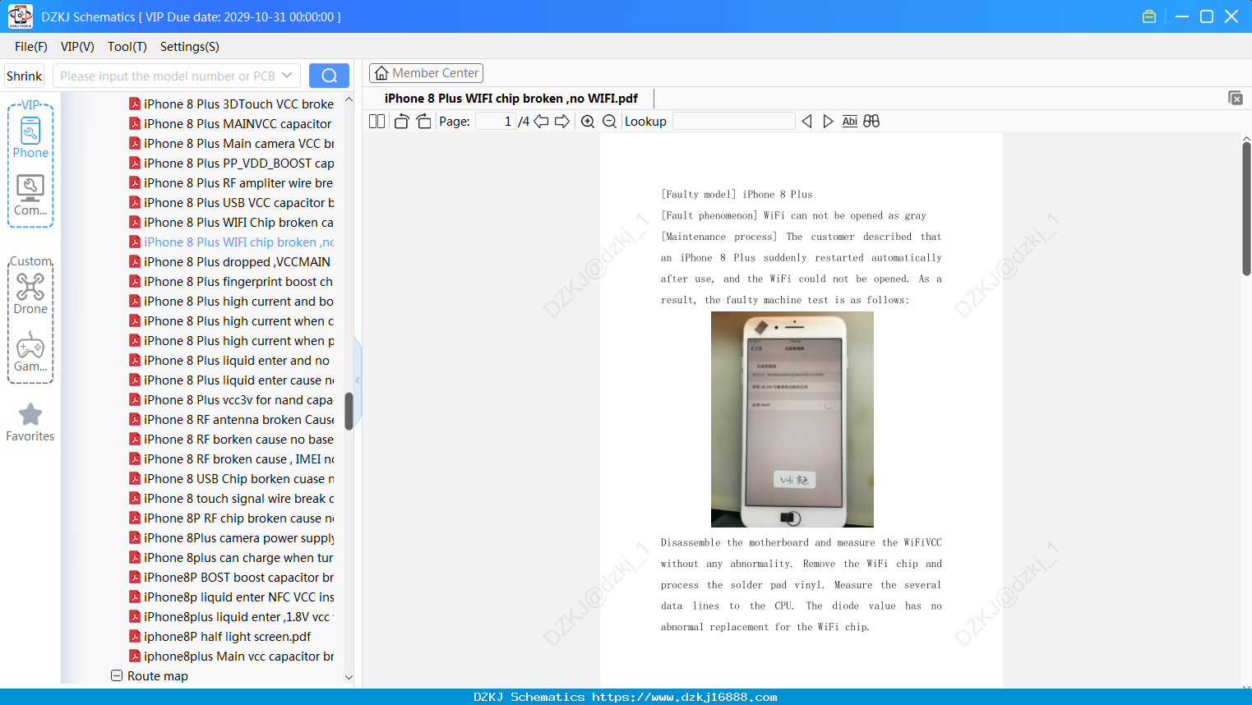1252x705 pixels.
Task: Open iPhone8P BOST boost capacitor file
Action: (232, 577)
